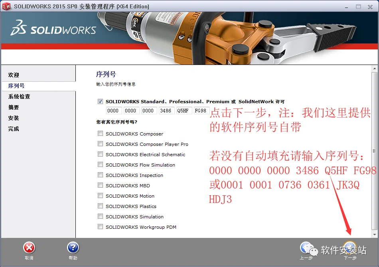This screenshot has height=267, width=379.
Task: Enable SOLIDWORKS Workgroup PDM checkbox
Action: (100, 227)
